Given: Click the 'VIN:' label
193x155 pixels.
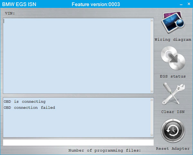Looking at the screenshot, I should [10, 13].
